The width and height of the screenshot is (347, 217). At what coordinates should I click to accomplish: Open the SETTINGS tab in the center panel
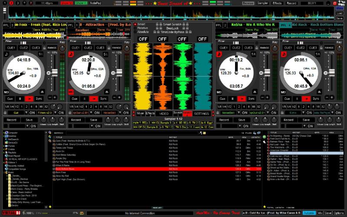coord(201,113)
